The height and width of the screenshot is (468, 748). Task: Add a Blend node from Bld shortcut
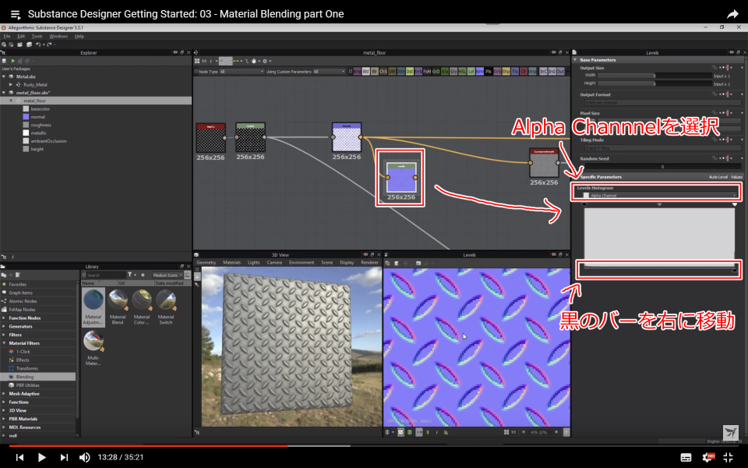(366, 72)
